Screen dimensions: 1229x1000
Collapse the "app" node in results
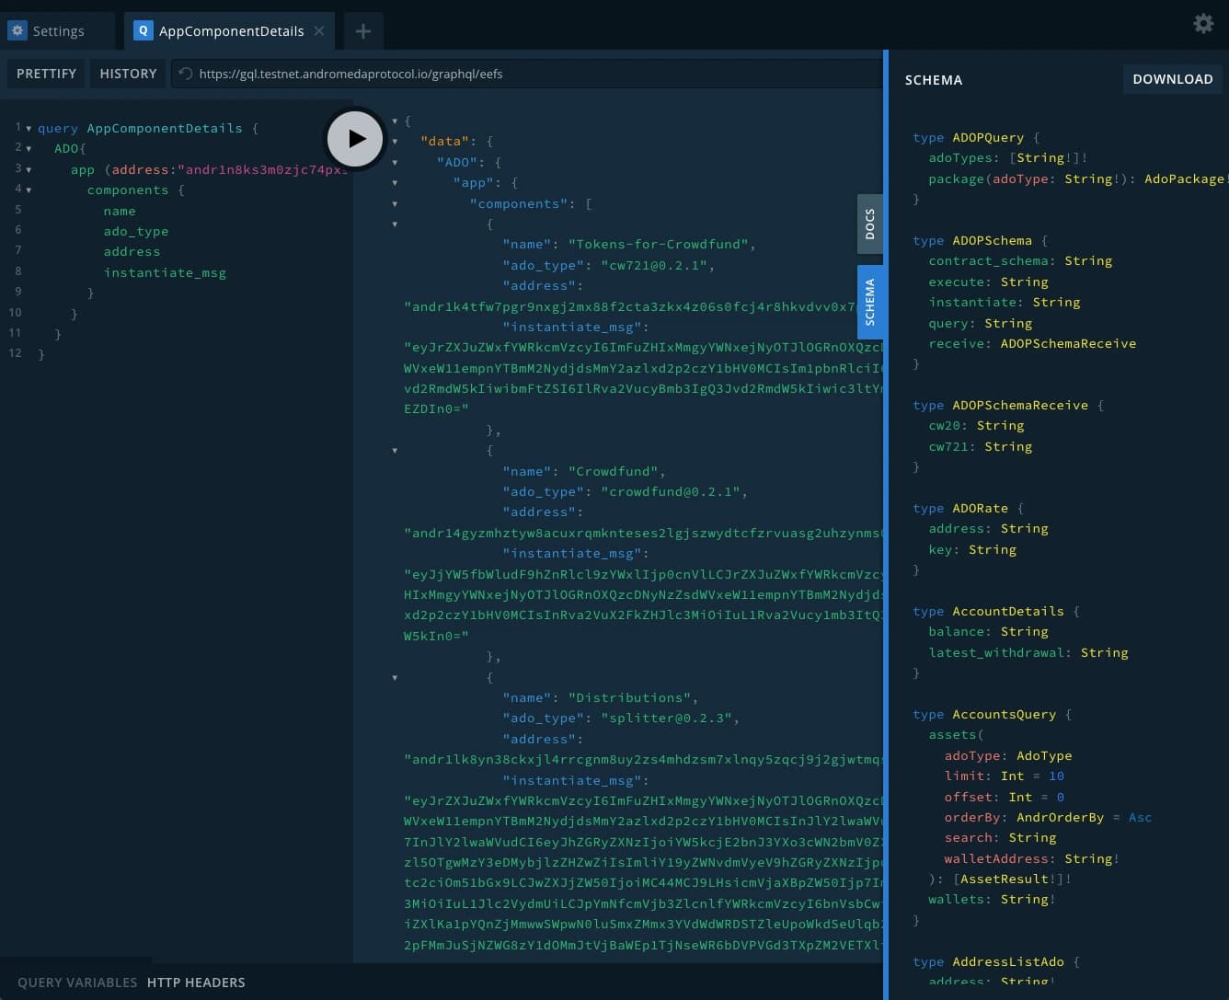pos(395,182)
